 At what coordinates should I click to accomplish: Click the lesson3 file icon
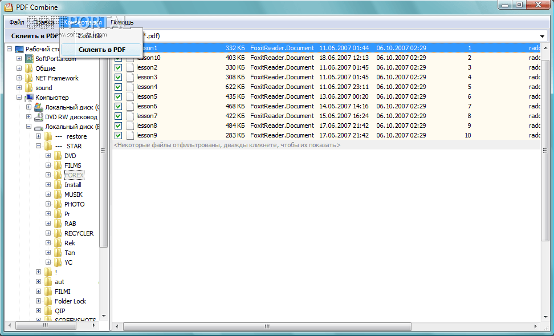130,77
